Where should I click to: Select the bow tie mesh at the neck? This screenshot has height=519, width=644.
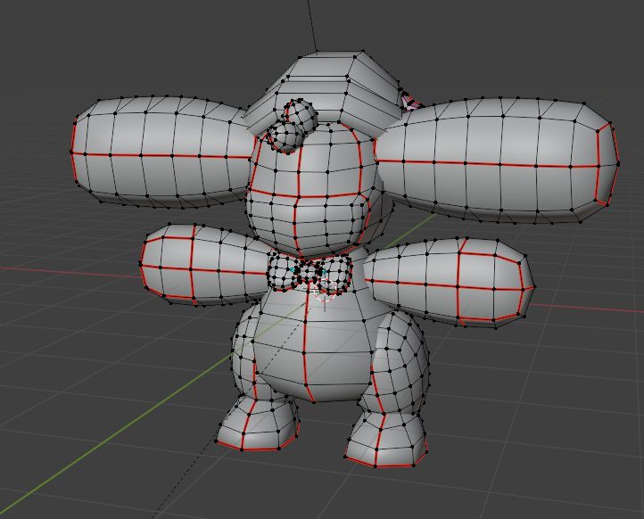[310, 272]
